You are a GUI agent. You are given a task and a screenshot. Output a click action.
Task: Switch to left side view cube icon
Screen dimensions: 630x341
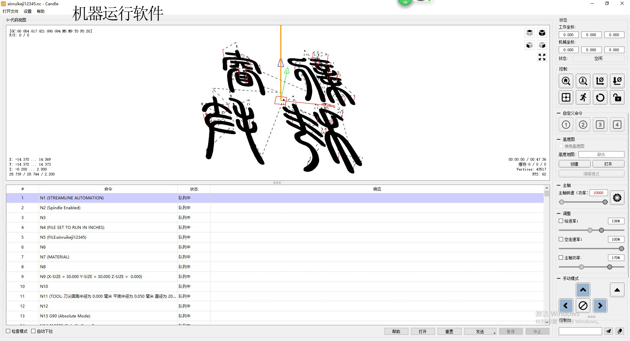click(542, 45)
